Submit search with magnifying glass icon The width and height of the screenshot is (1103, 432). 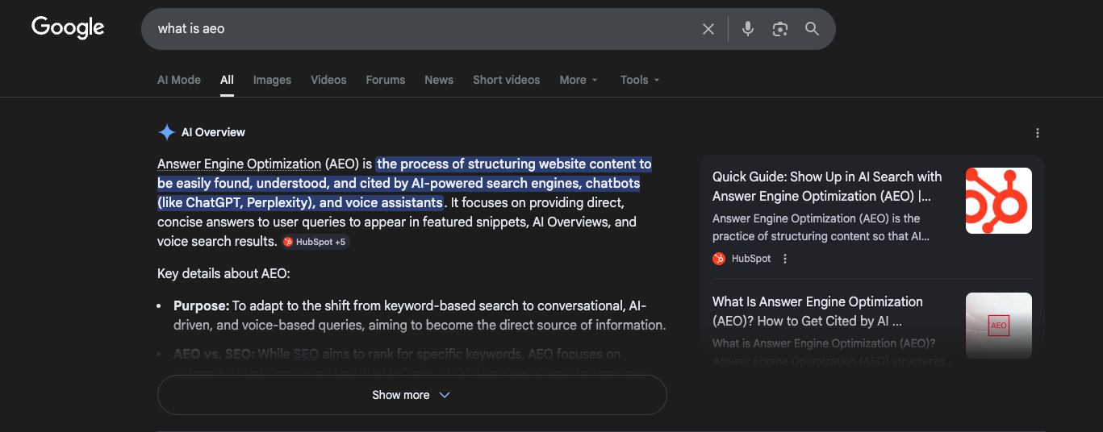[812, 29]
